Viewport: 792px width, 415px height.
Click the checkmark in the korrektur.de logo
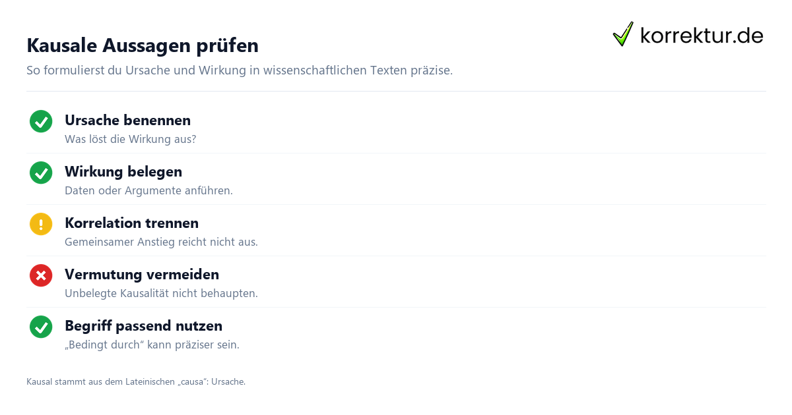pos(623,34)
